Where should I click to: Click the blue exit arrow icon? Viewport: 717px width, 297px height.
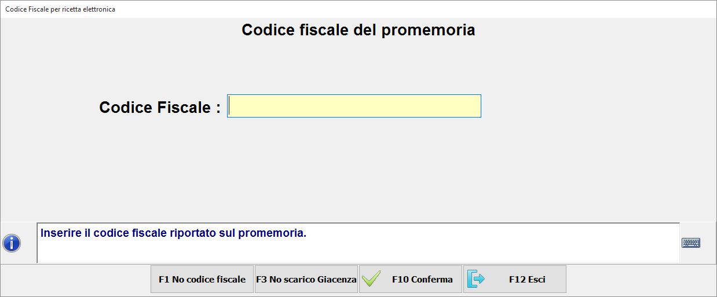(475, 280)
